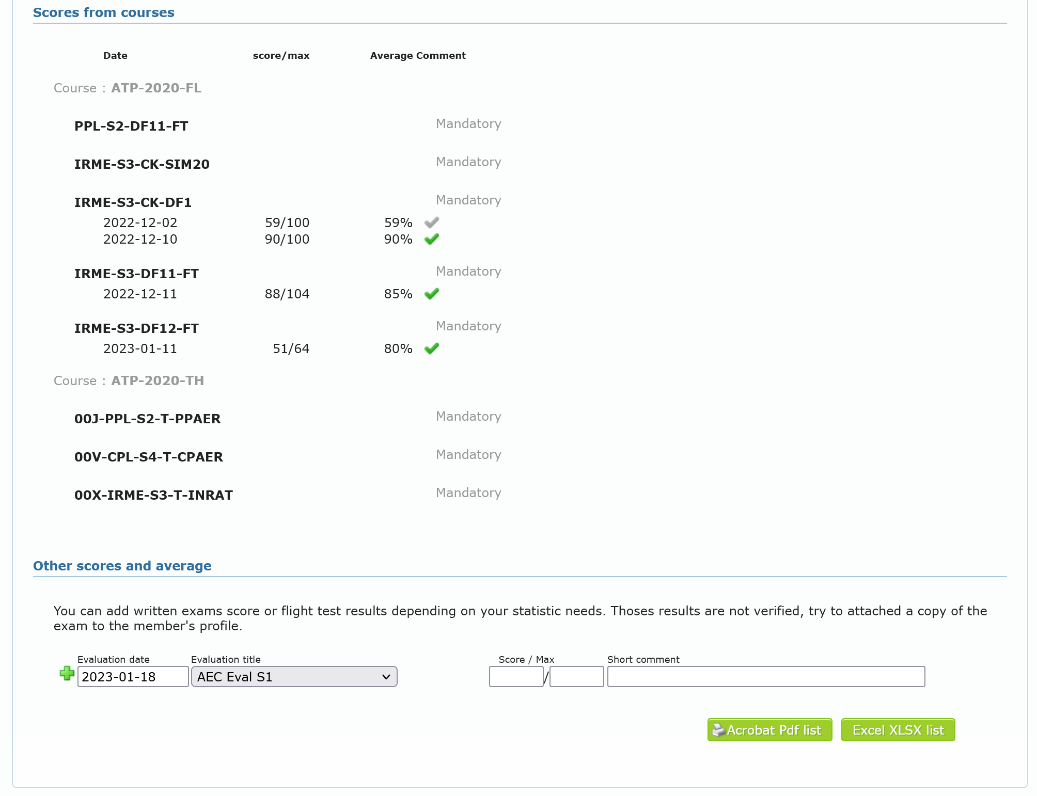Open the Evaluation title dropdown

[294, 677]
